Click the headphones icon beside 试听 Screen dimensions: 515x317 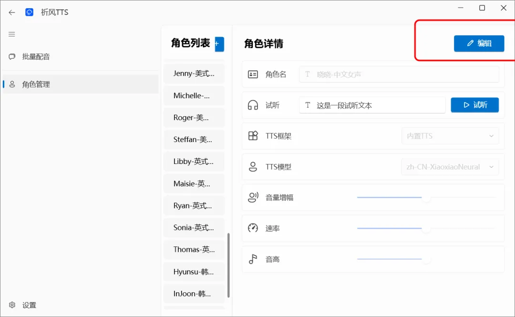click(253, 105)
